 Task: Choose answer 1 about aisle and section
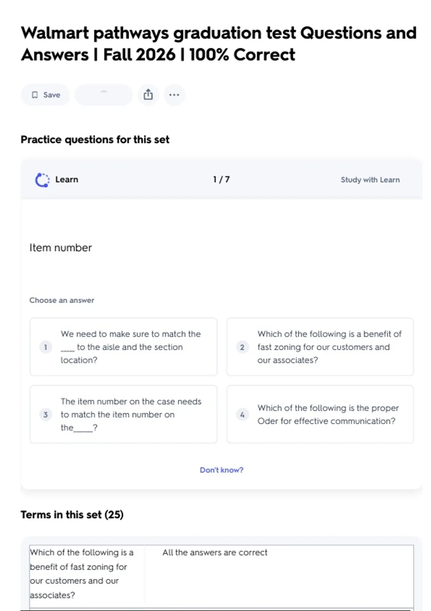click(124, 347)
